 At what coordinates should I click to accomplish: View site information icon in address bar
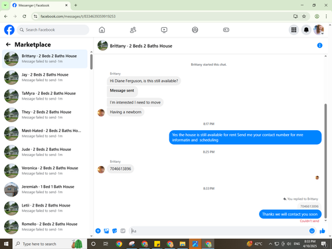35,16
